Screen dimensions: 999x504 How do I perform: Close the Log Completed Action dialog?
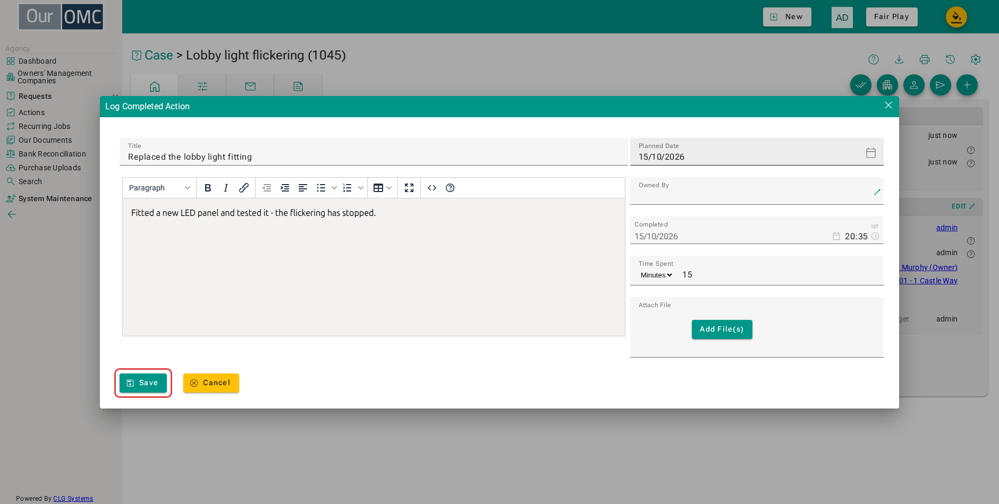click(x=888, y=106)
